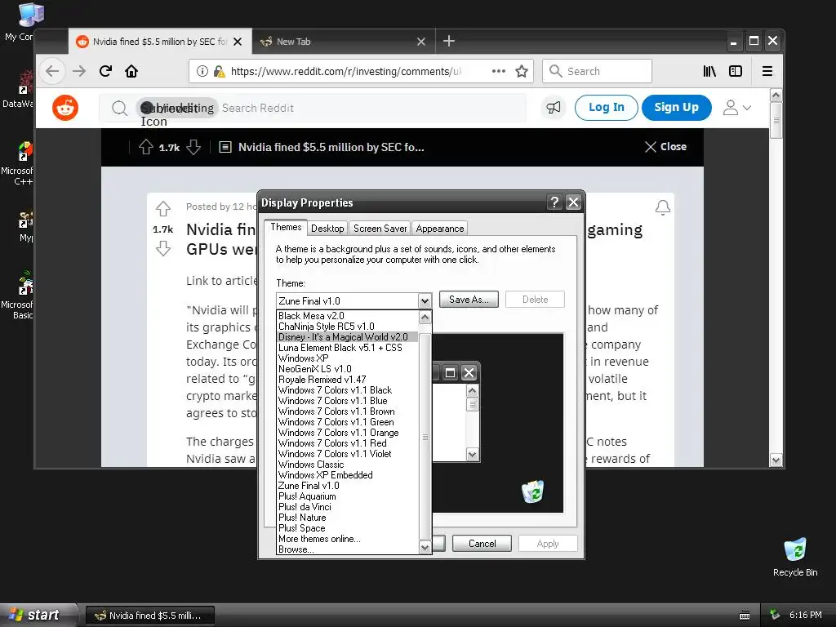836x627 pixels.
Task: Click browser page scrollbar down arrow
Action: tap(776, 460)
